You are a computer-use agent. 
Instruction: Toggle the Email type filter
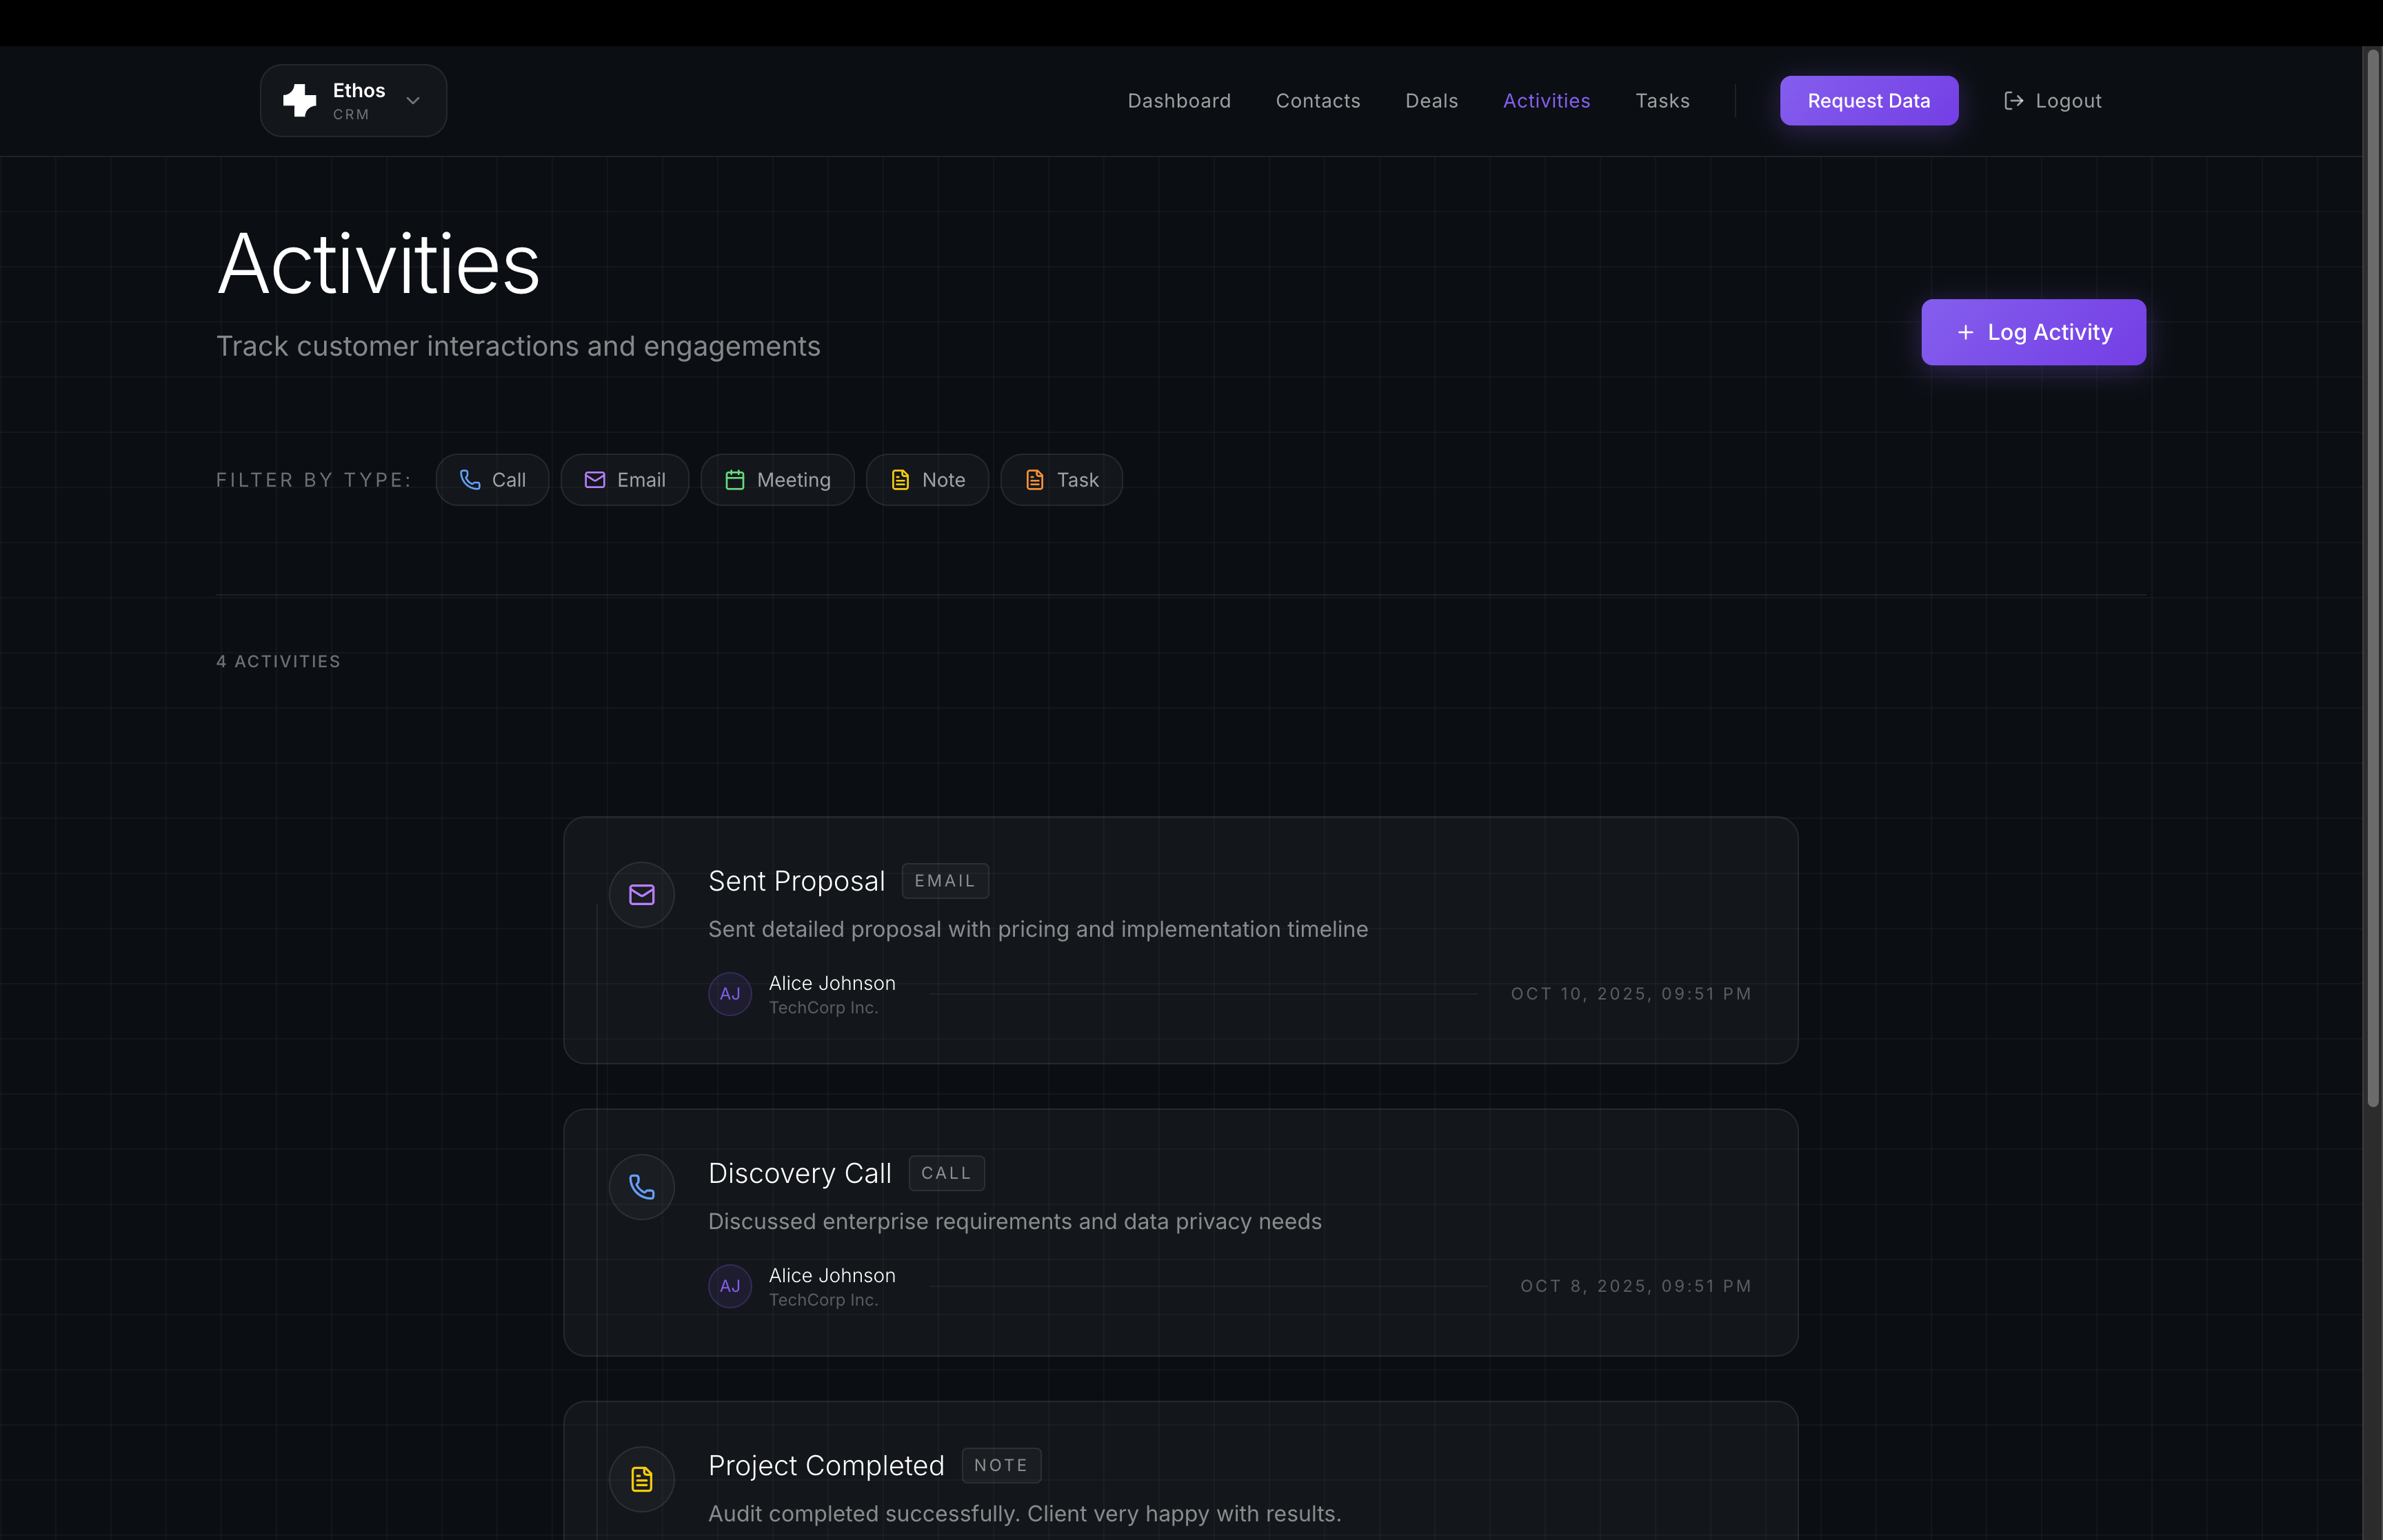(624, 480)
